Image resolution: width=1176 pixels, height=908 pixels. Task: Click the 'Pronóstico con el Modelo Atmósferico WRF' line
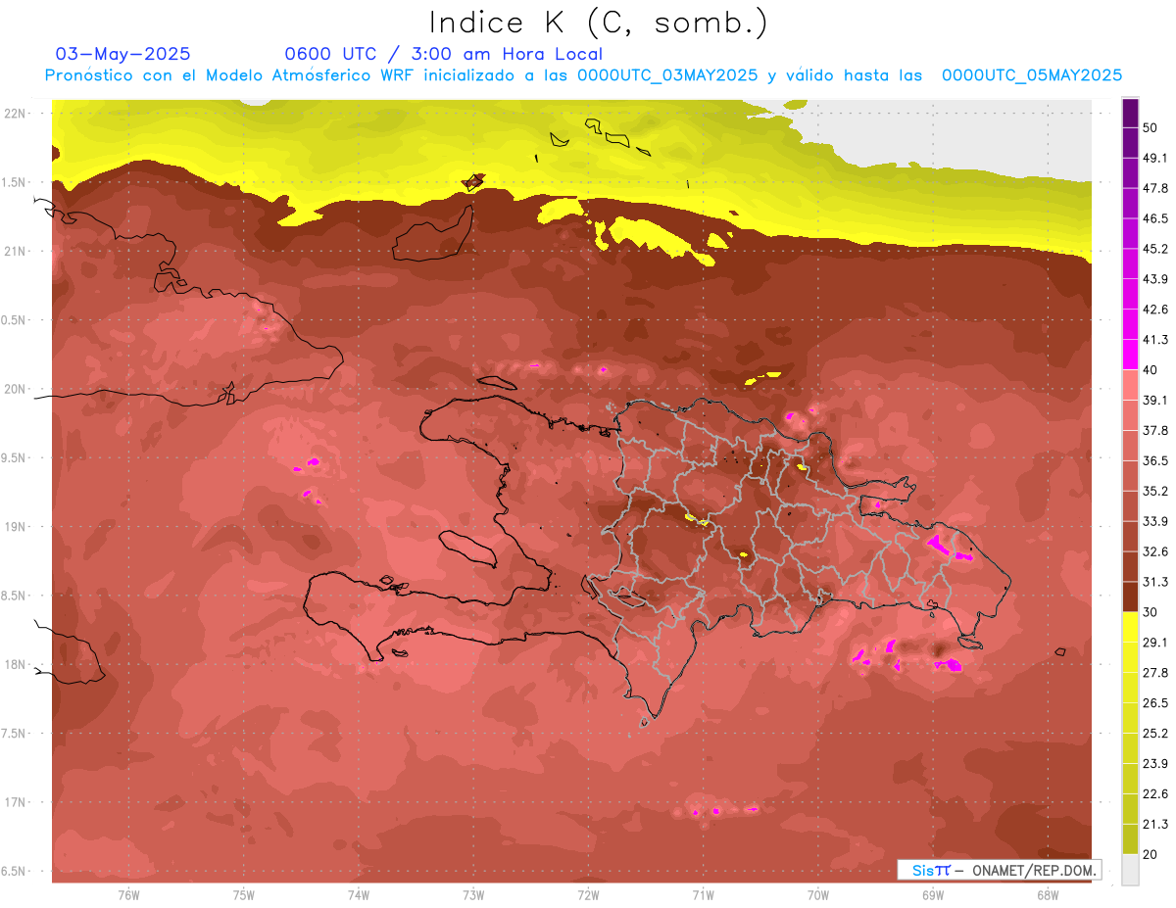583,75
